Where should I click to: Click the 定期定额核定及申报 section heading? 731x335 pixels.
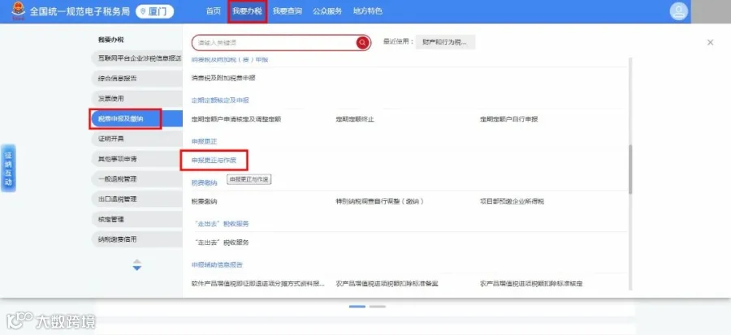[220, 100]
